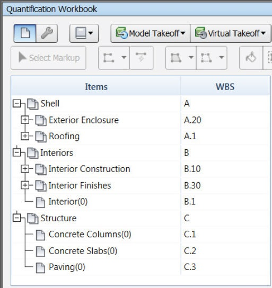Viewport: 272px width, 288px height.
Task: Select the Paving(0) item
Action: (67, 267)
